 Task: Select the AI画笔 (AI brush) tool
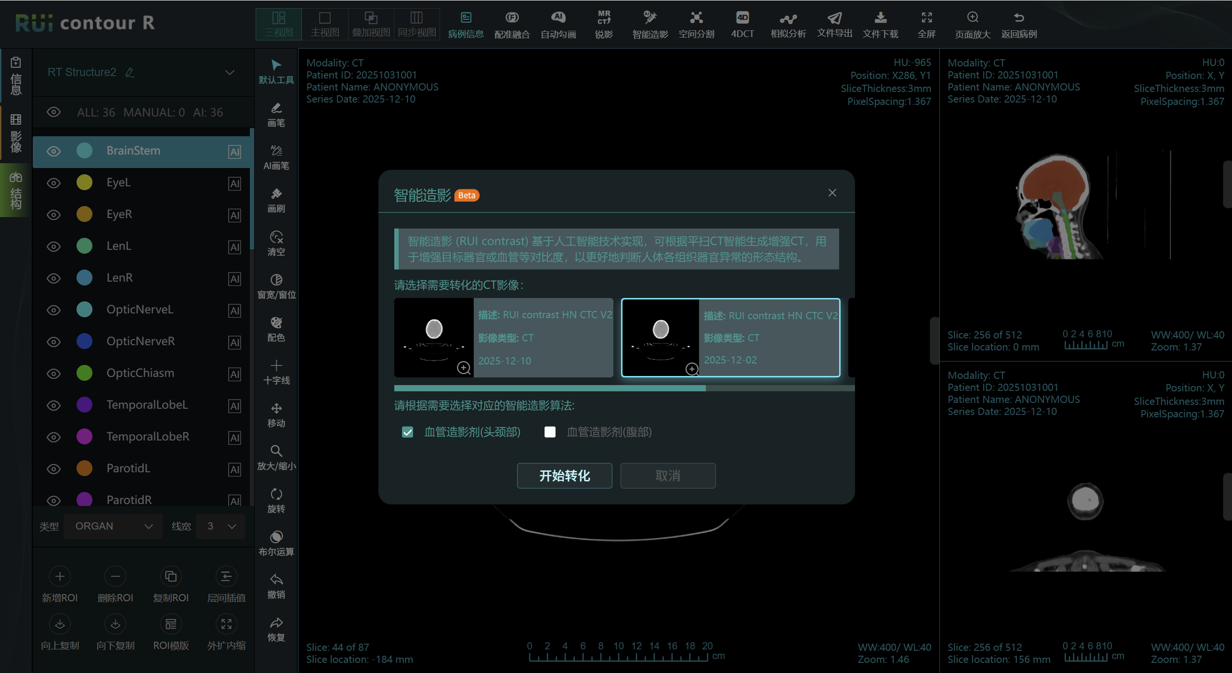(x=276, y=157)
